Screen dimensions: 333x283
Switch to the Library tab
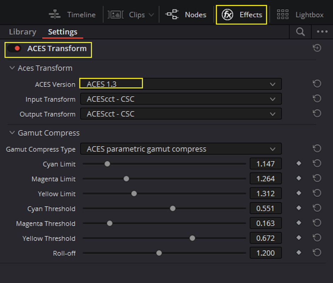tap(23, 32)
